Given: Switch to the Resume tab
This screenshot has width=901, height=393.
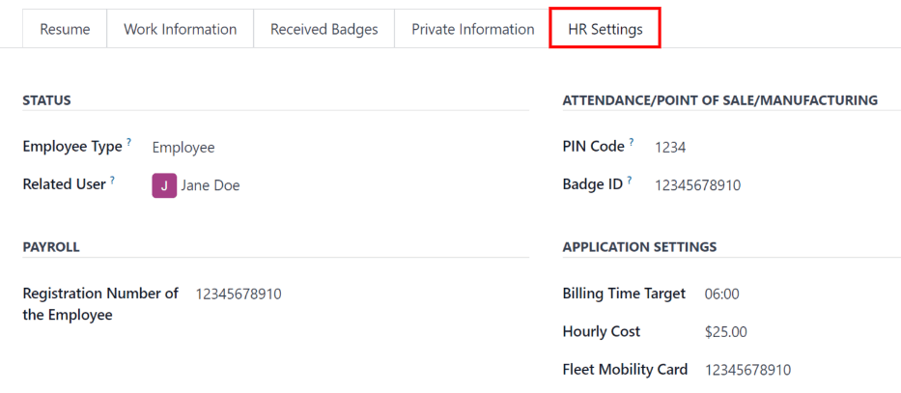Looking at the screenshot, I should tap(65, 29).
